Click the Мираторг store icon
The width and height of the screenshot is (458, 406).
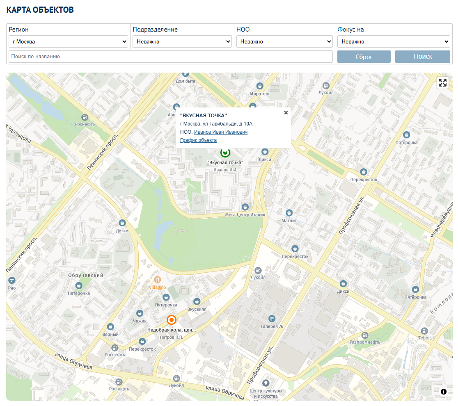click(x=259, y=86)
